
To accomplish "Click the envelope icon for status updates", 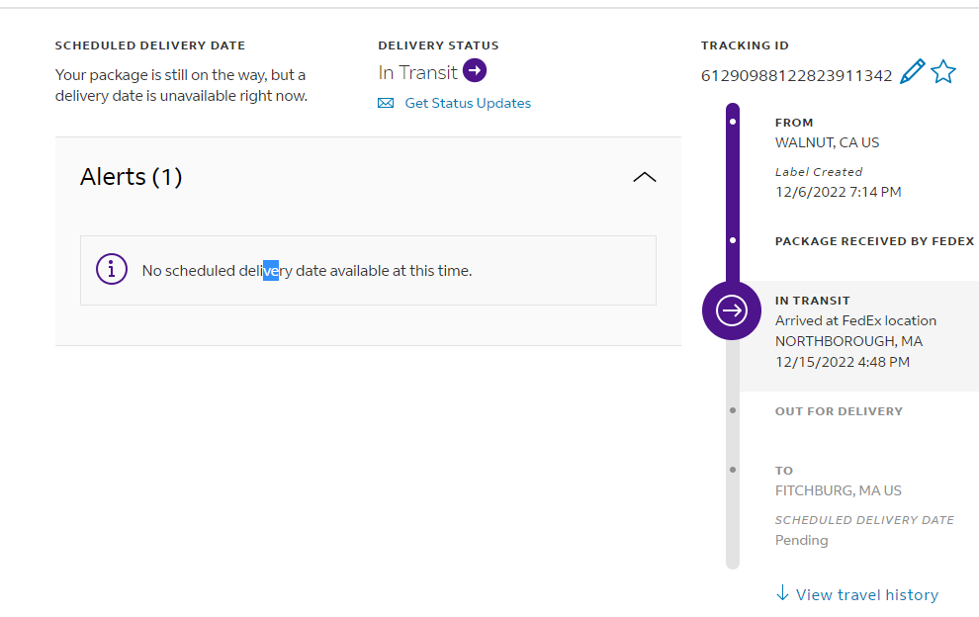I will pos(386,103).
